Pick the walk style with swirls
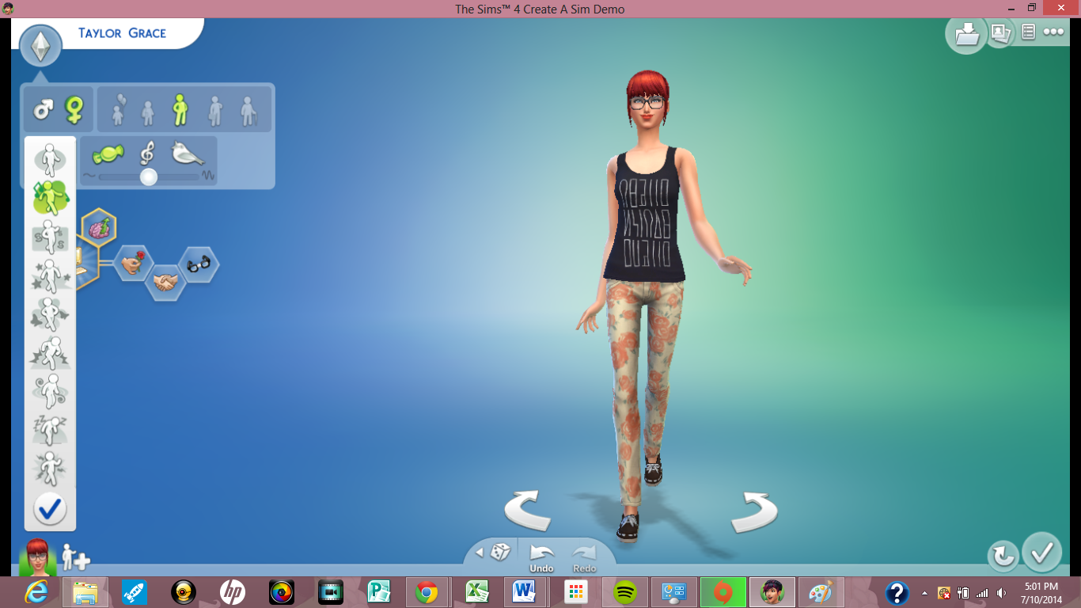The image size is (1081, 608). 50,390
